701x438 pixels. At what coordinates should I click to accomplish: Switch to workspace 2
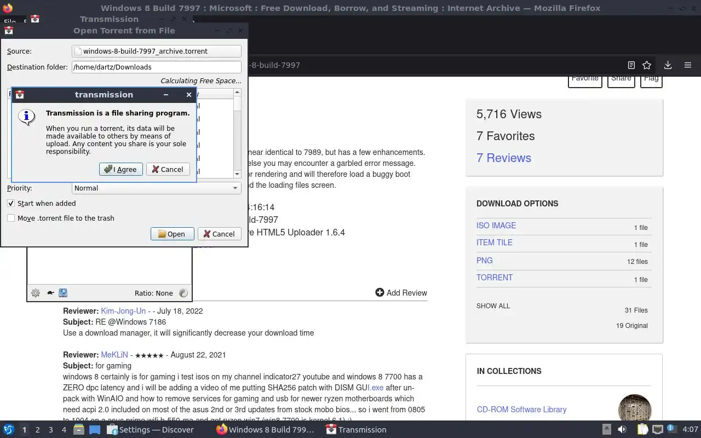[37, 430]
